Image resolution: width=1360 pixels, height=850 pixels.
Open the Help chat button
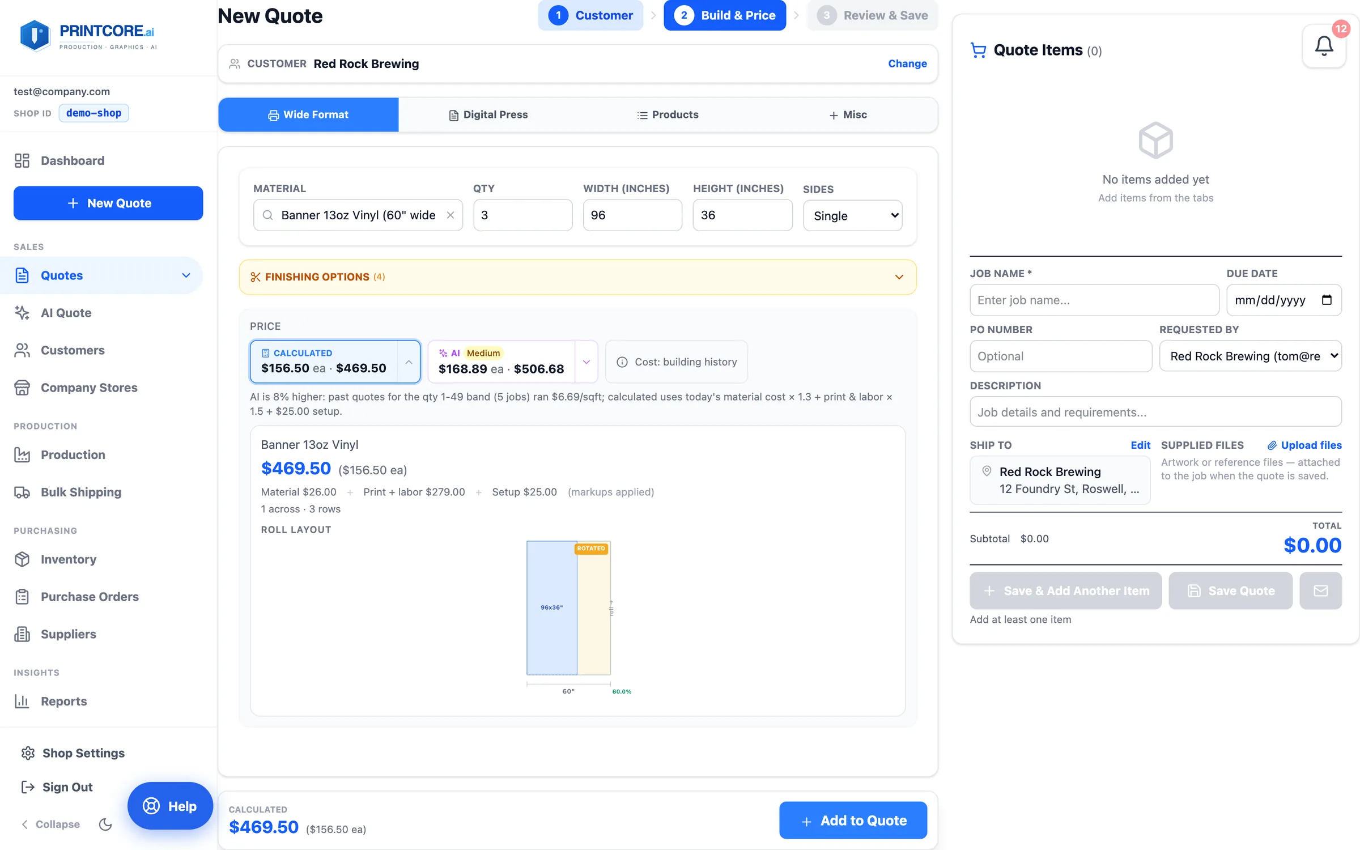click(170, 806)
